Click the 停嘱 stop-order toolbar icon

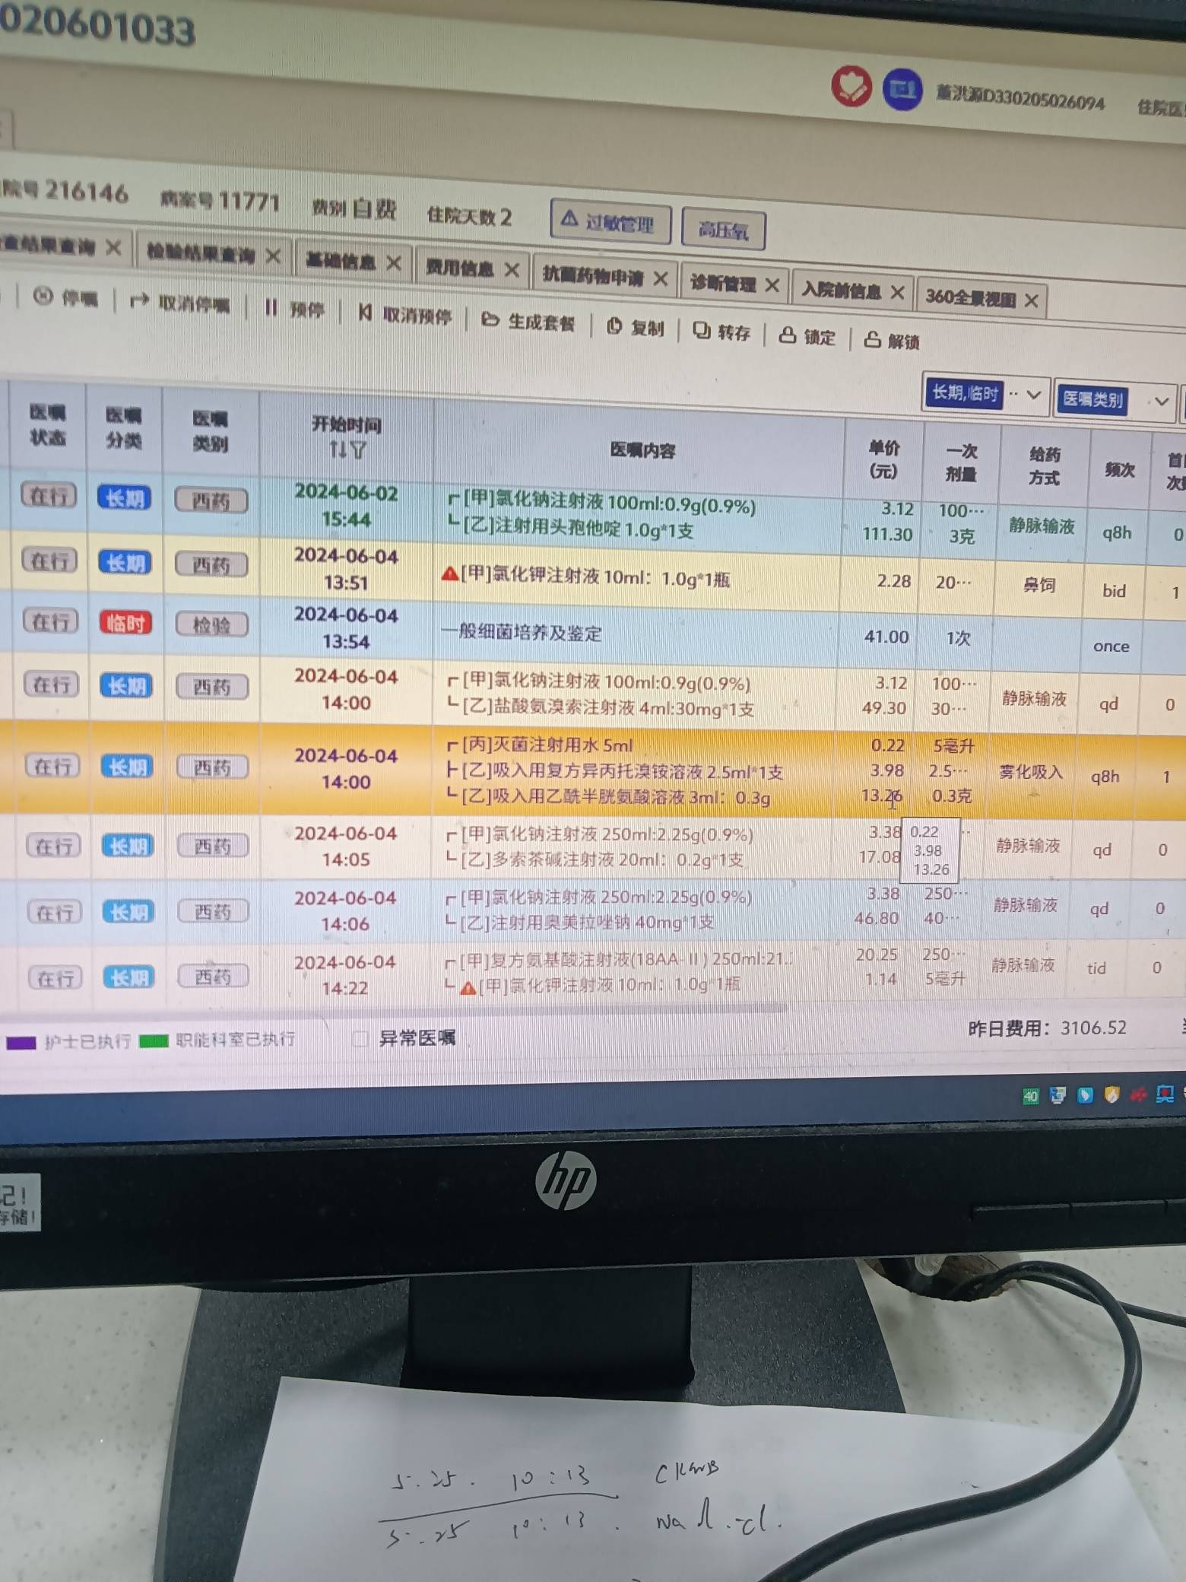click(x=43, y=296)
